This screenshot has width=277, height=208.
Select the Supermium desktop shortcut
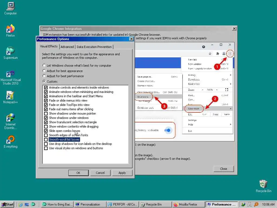11,53
